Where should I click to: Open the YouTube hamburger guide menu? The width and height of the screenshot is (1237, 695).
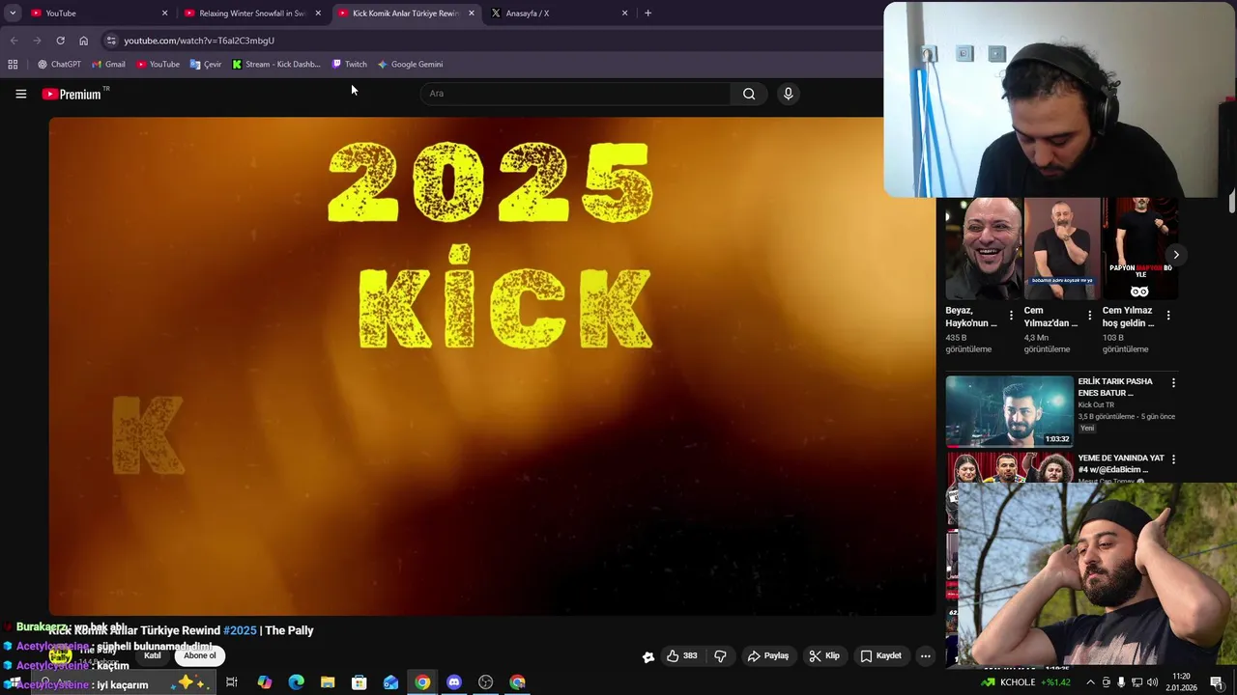[x=20, y=94]
